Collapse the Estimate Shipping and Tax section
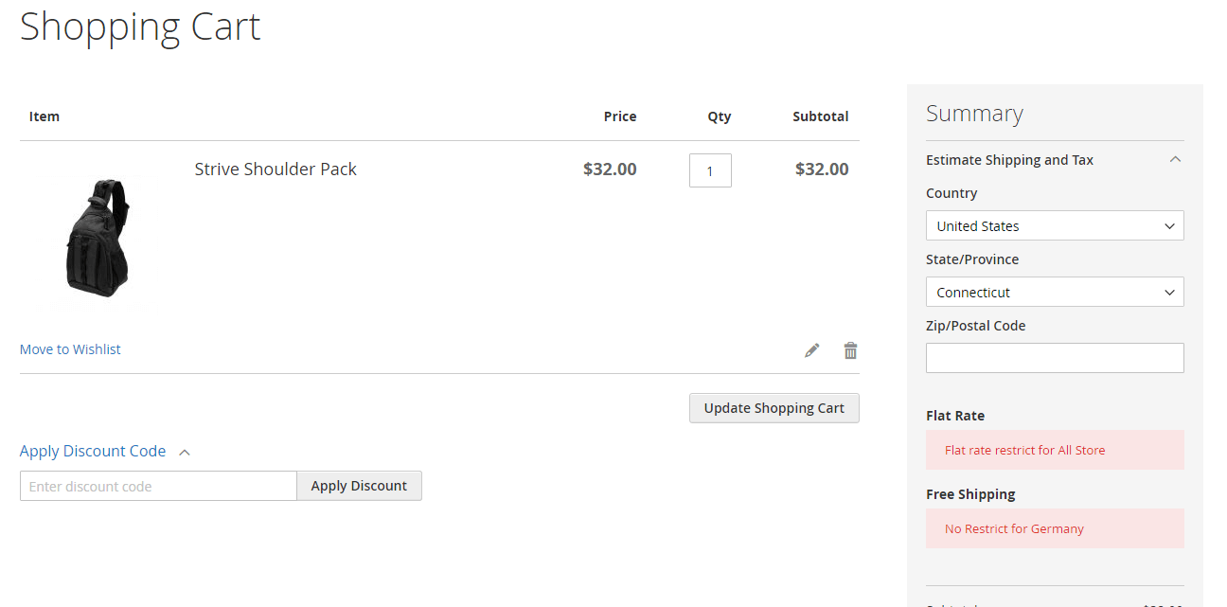Screen dimensions: 1227x607 coord(1175,160)
